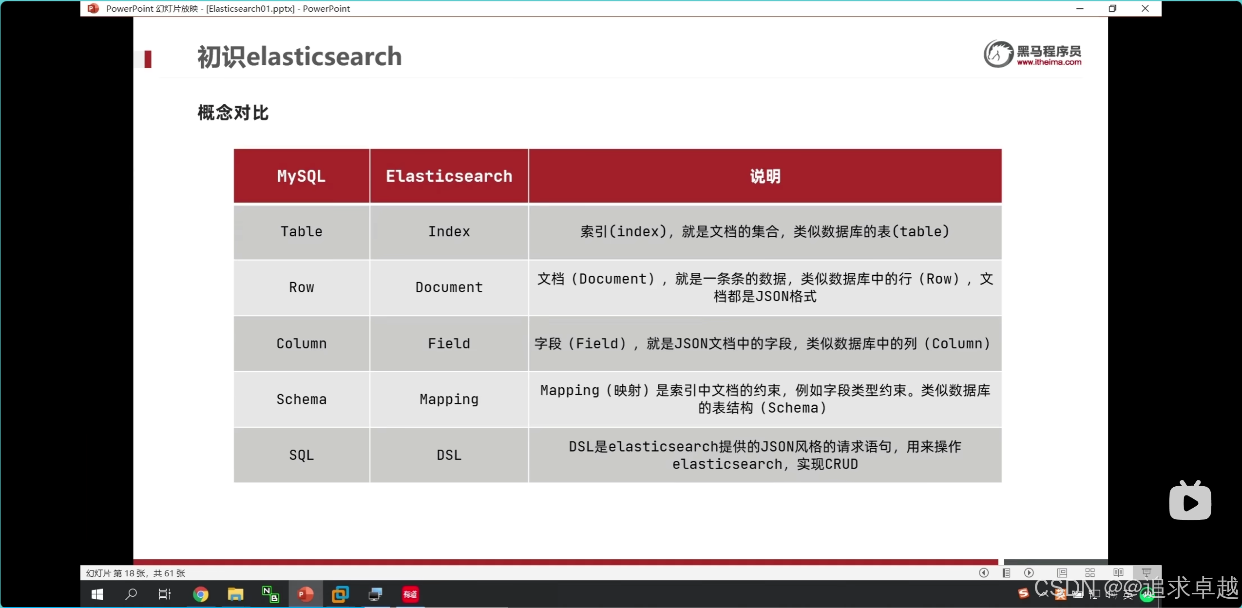Open File Explorer from taskbar

[235, 594]
